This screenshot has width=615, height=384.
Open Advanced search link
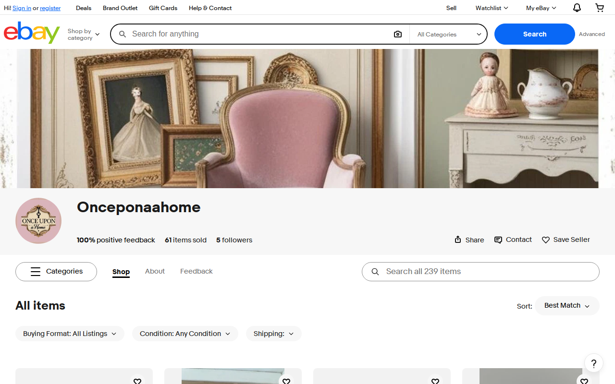tap(592, 34)
